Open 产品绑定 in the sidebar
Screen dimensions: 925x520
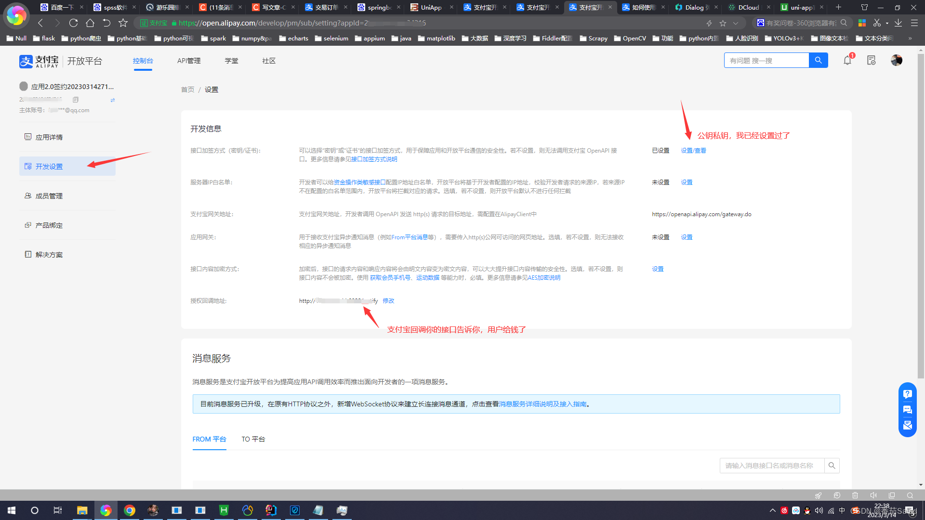click(x=67, y=225)
